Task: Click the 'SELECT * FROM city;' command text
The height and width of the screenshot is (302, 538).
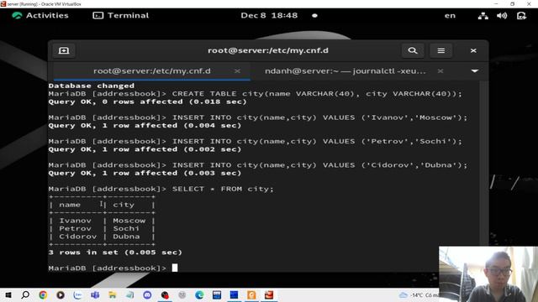Action: point(223,189)
